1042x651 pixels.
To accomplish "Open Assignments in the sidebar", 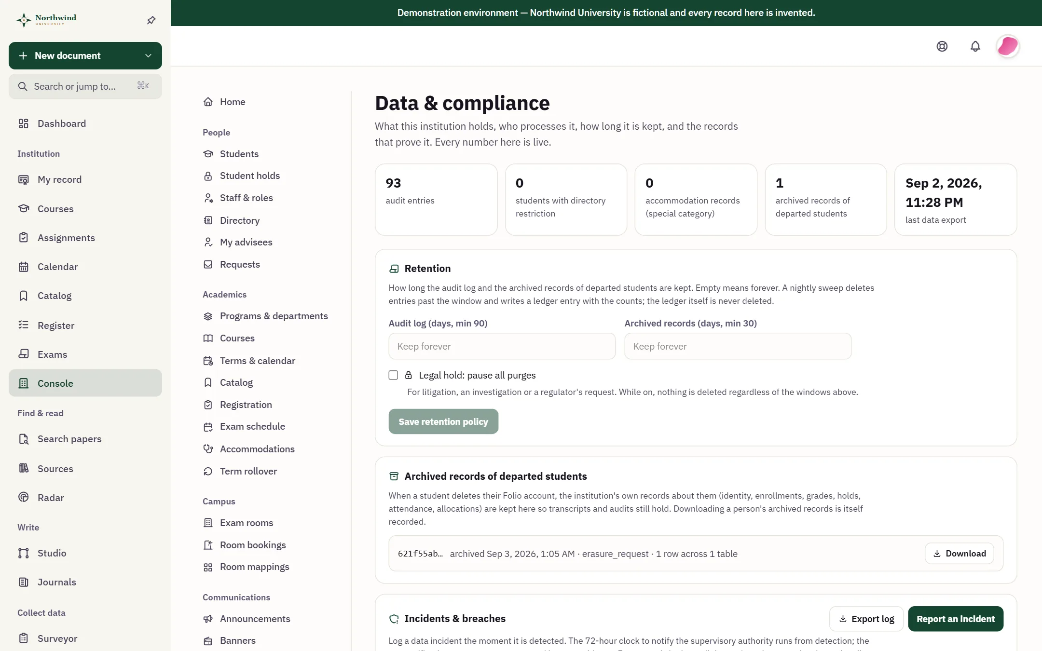I will [x=85, y=238].
